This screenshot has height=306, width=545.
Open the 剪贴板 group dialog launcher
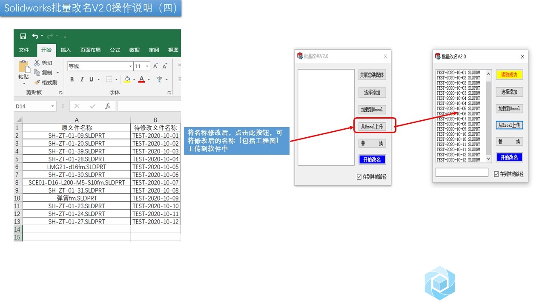click(60, 93)
